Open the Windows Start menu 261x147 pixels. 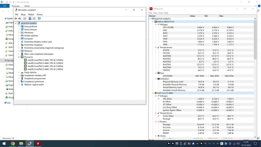[x=4, y=144]
